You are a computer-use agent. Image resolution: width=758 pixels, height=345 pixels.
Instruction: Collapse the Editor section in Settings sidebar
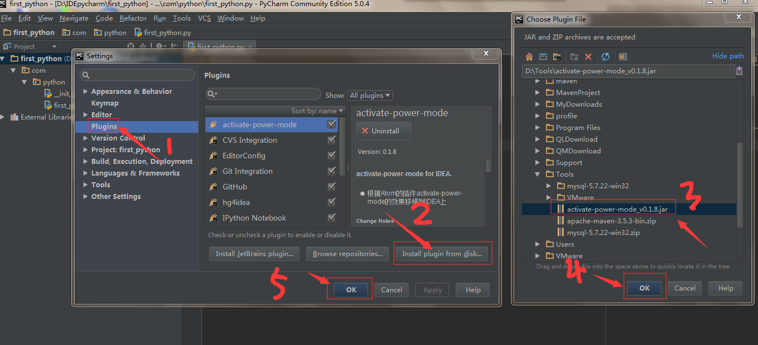[84, 114]
